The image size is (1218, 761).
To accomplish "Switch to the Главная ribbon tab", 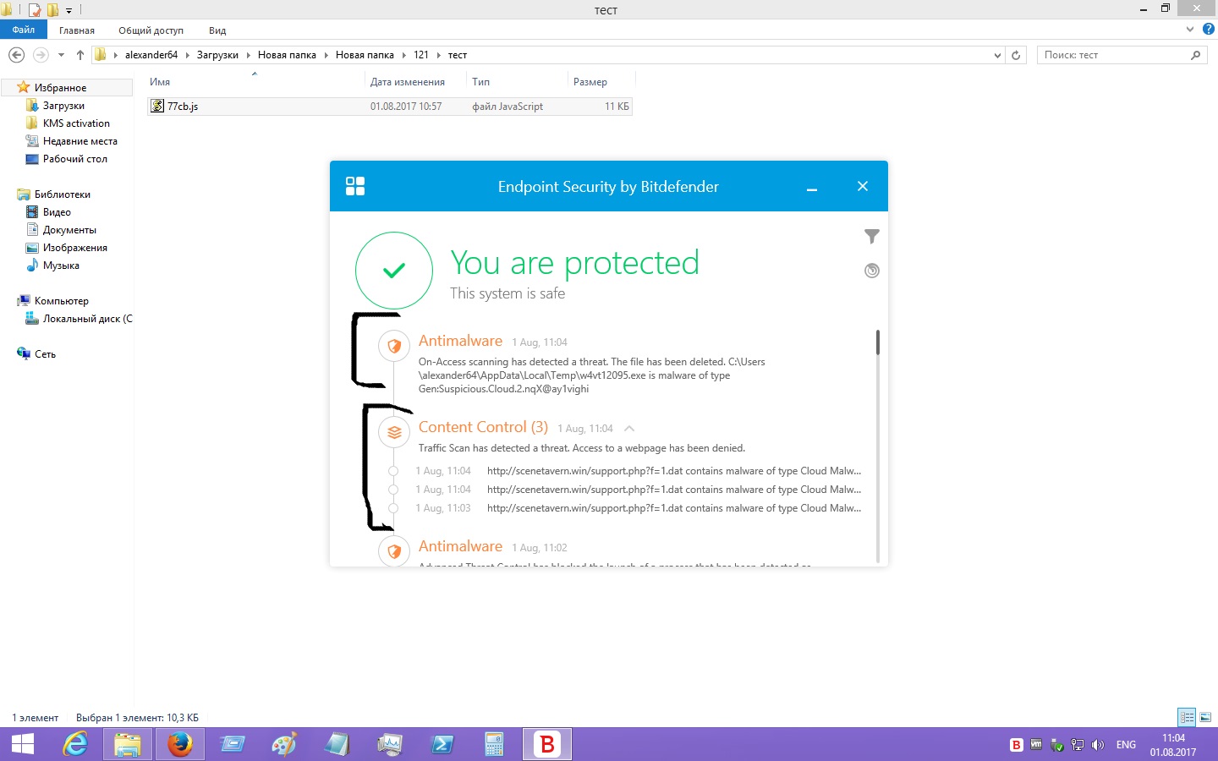I will click(x=77, y=30).
